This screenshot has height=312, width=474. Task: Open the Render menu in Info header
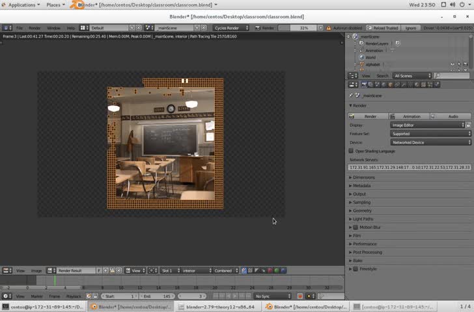pos(35,28)
